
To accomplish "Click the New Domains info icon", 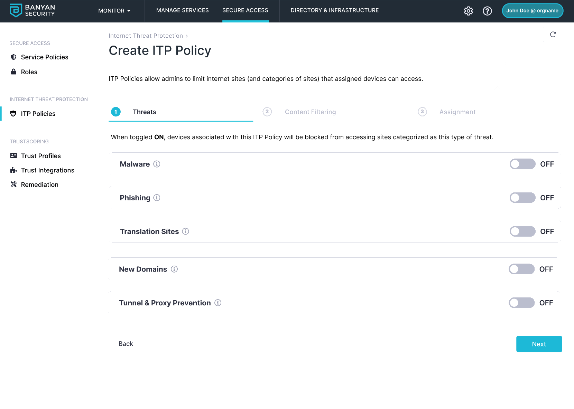I will (174, 269).
